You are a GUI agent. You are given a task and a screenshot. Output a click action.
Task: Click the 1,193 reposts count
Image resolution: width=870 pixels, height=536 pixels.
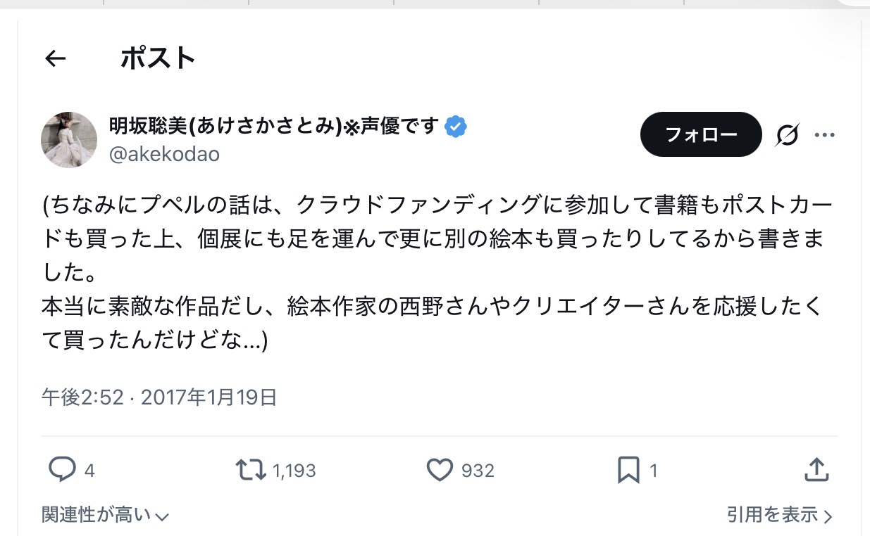[x=294, y=471]
